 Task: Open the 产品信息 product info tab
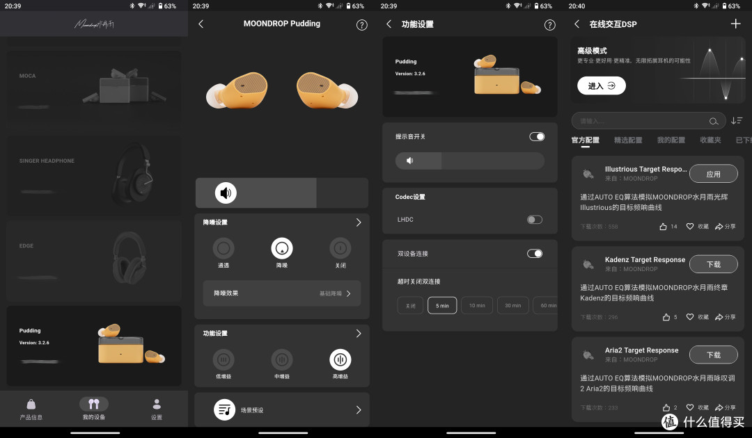coord(31,409)
